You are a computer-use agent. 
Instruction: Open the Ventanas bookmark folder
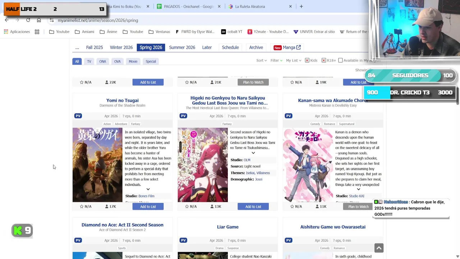pyautogui.click(x=159, y=32)
